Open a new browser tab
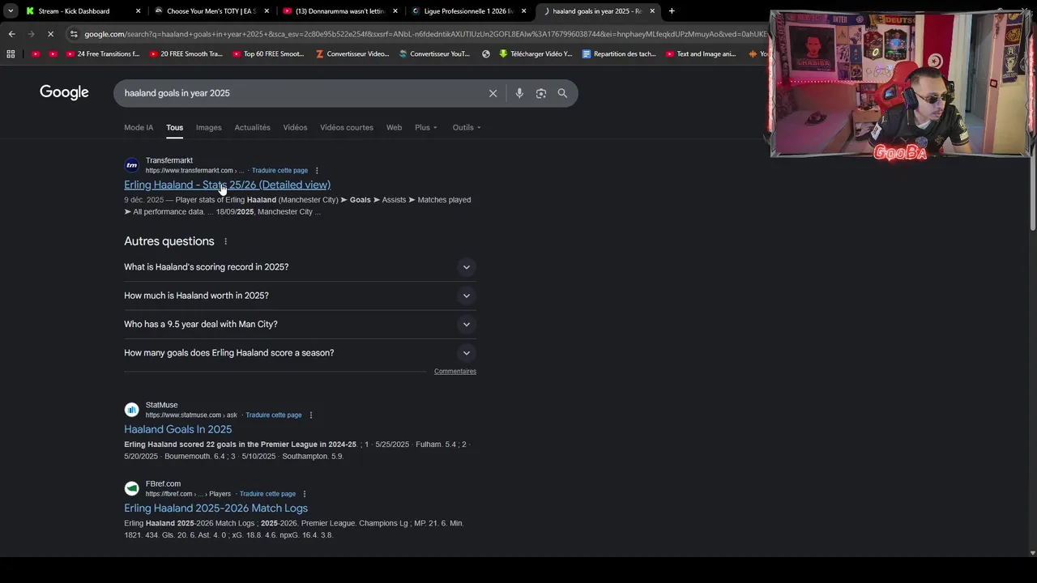The image size is (1037, 583). [x=672, y=11]
